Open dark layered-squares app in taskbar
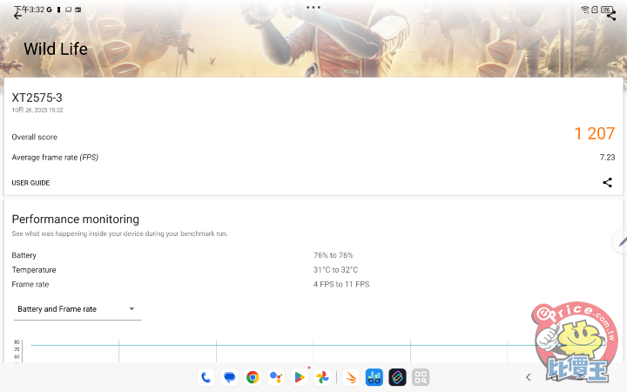Viewport: 627px width, 392px height. tap(397, 377)
